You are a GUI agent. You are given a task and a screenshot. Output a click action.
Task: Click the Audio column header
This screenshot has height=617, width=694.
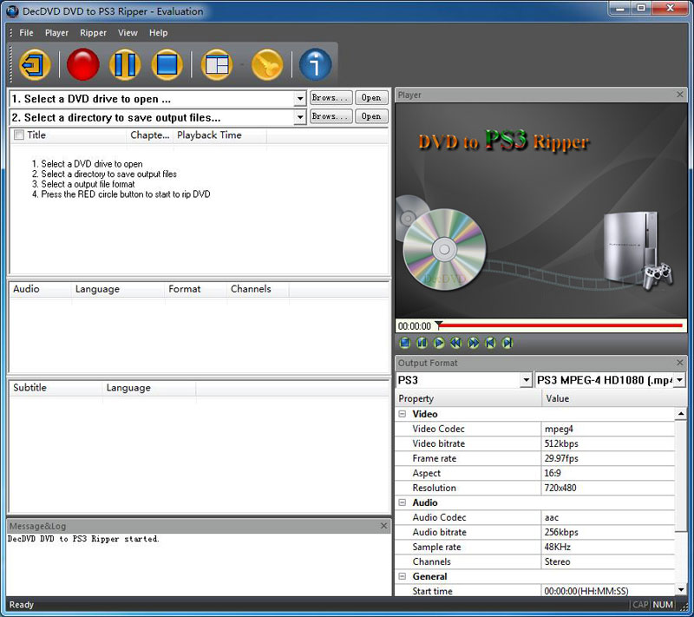point(40,290)
